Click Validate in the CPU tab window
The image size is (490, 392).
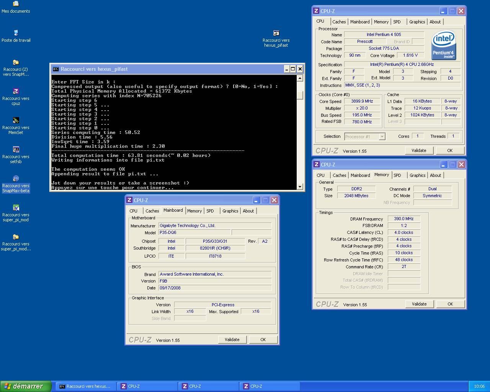click(x=419, y=150)
